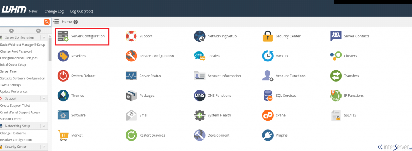Open the Resellers tag icon
The width and height of the screenshot is (412, 151).
click(x=63, y=56)
